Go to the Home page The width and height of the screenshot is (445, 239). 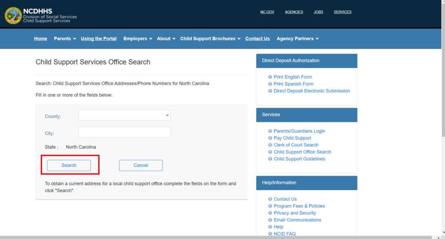tap(40, 39)
